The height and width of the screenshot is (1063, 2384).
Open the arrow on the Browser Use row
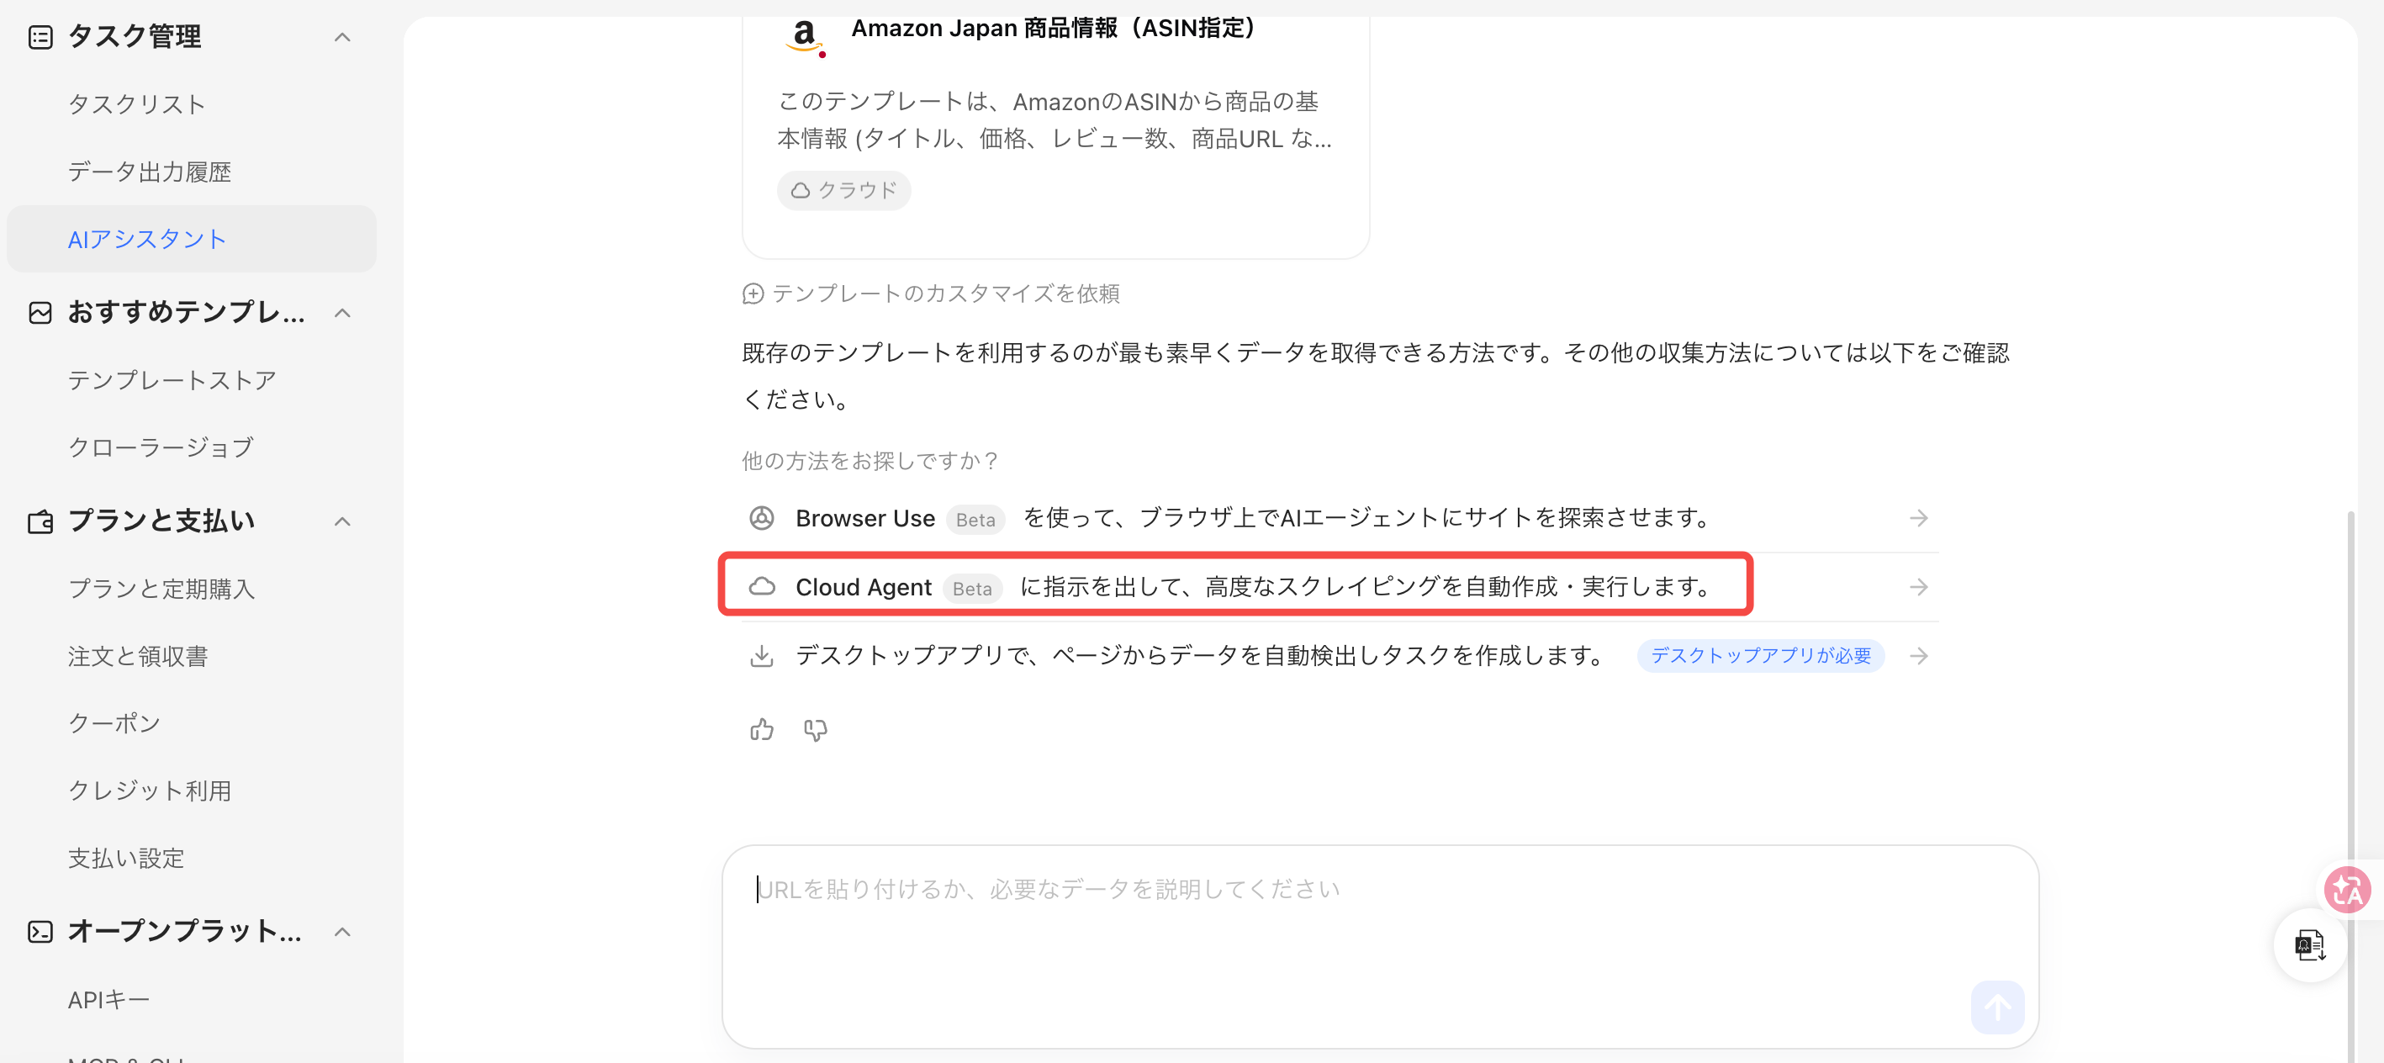click(x=1918, y=518)
